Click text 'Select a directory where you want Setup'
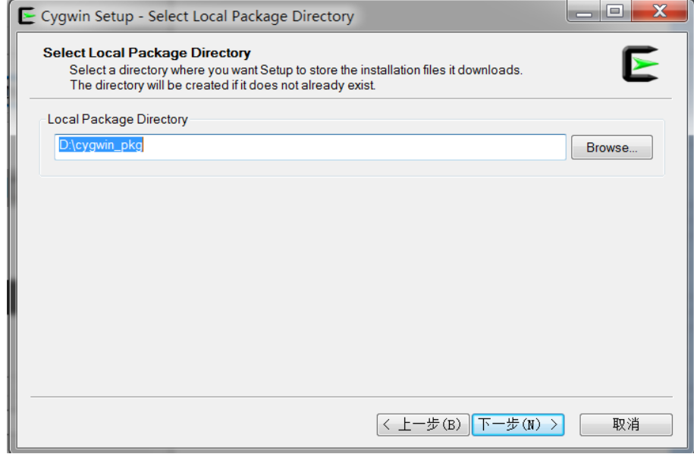This screenshot has height=454, width=694. coord(181,70)
